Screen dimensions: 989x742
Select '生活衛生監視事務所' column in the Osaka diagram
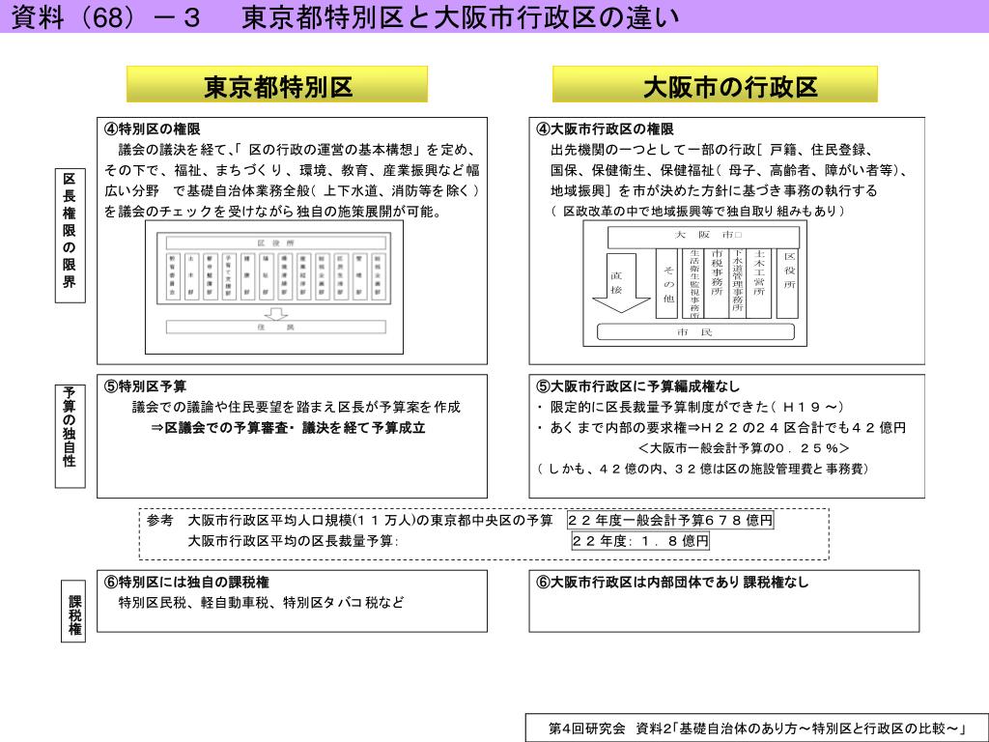tap(693, 283)
